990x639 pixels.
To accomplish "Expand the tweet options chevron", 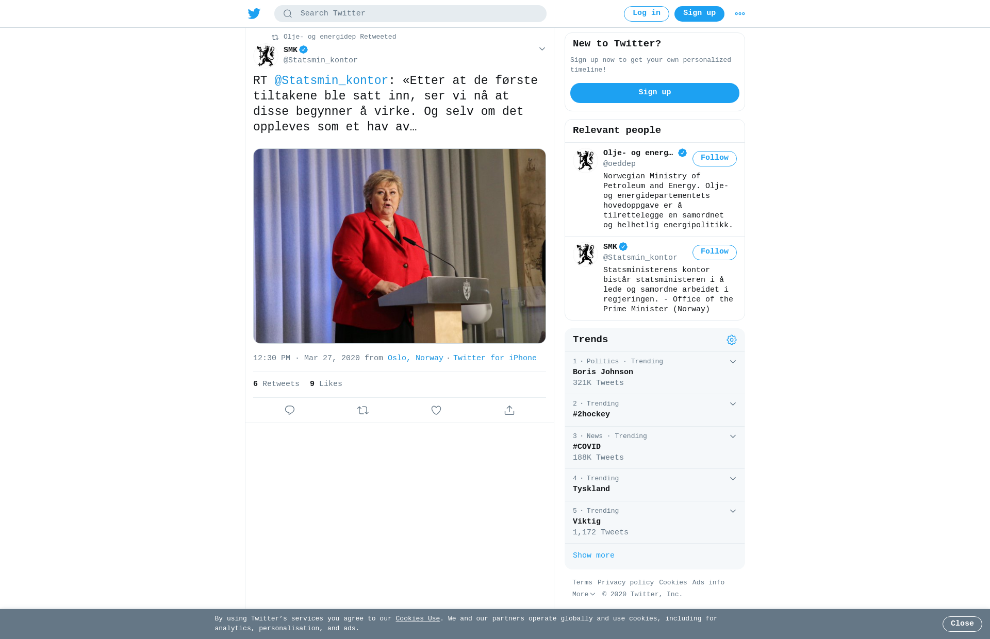I will [542, 49].
